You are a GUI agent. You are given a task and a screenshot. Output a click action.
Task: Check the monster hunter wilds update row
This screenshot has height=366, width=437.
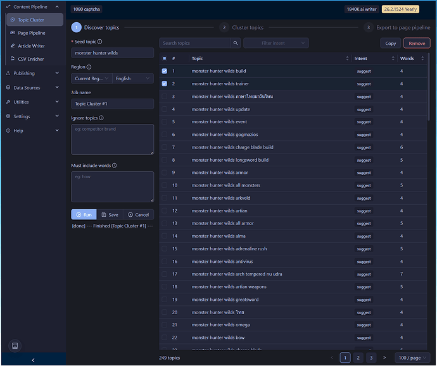[165, 109]
